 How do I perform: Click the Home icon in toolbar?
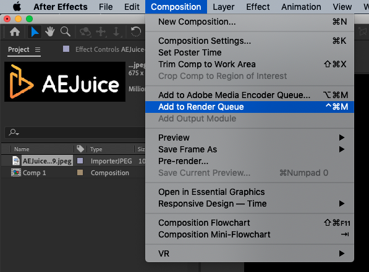coord(15,31)
